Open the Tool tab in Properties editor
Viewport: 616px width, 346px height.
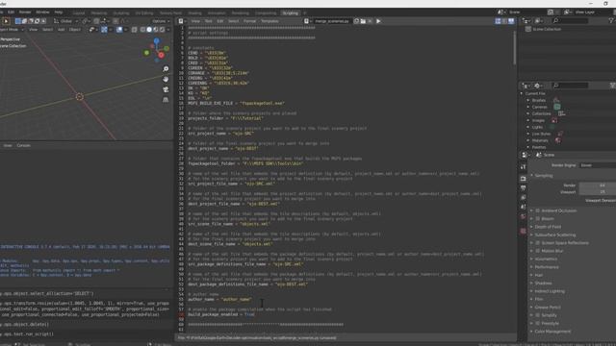523,167
